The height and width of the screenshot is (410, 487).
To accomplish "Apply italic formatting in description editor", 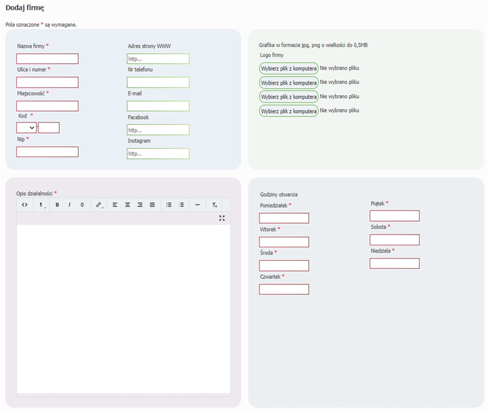I will tap(69, 204).
